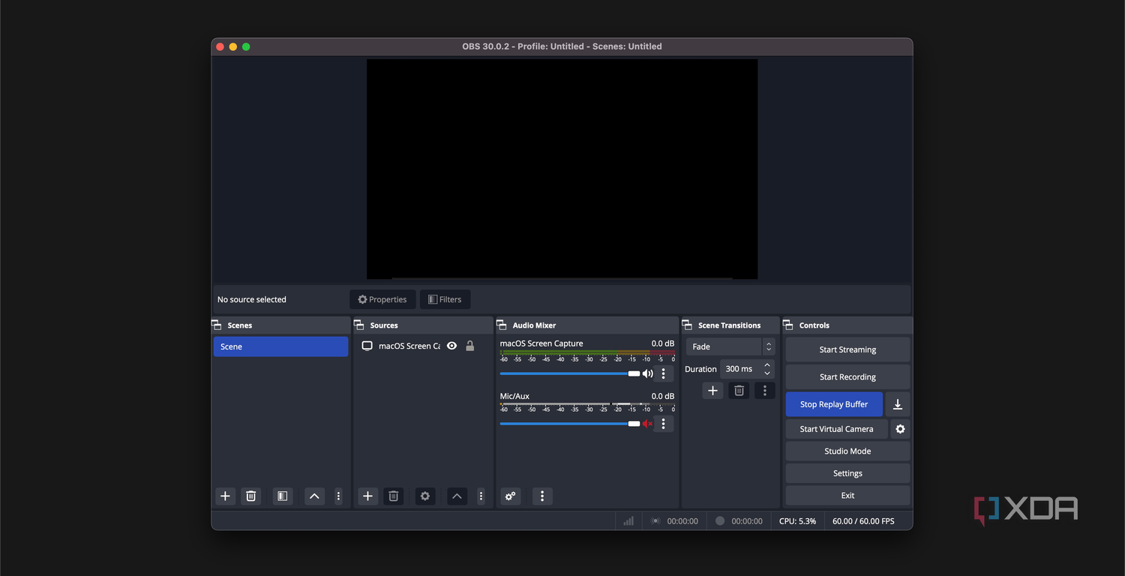Add a new scene with plus icon
The image size is (1125, 576).
pyautogui.click(x=225, y=496)
